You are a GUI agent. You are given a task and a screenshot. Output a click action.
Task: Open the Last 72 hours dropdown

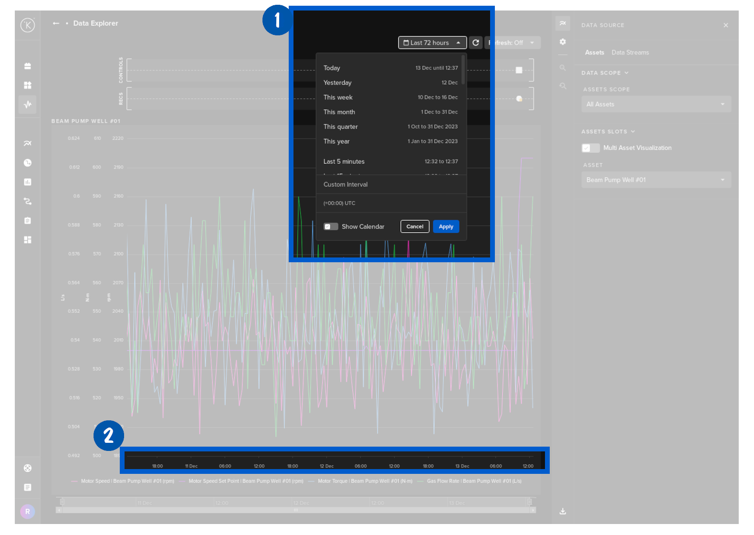tap(432, 43)
